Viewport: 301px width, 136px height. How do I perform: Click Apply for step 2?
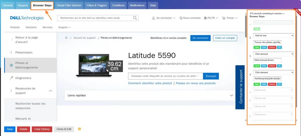(x=257, y=47)
